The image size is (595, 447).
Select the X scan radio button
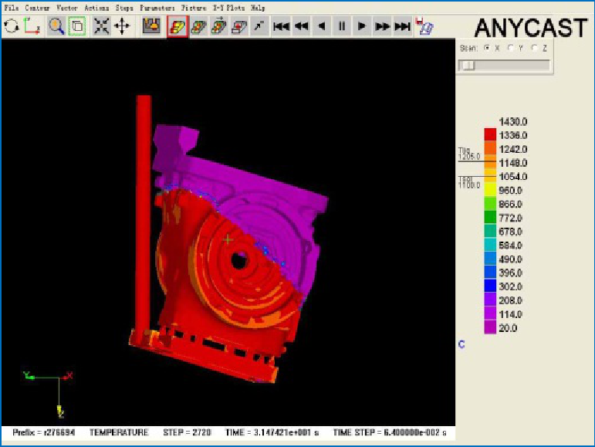[486, 48]
